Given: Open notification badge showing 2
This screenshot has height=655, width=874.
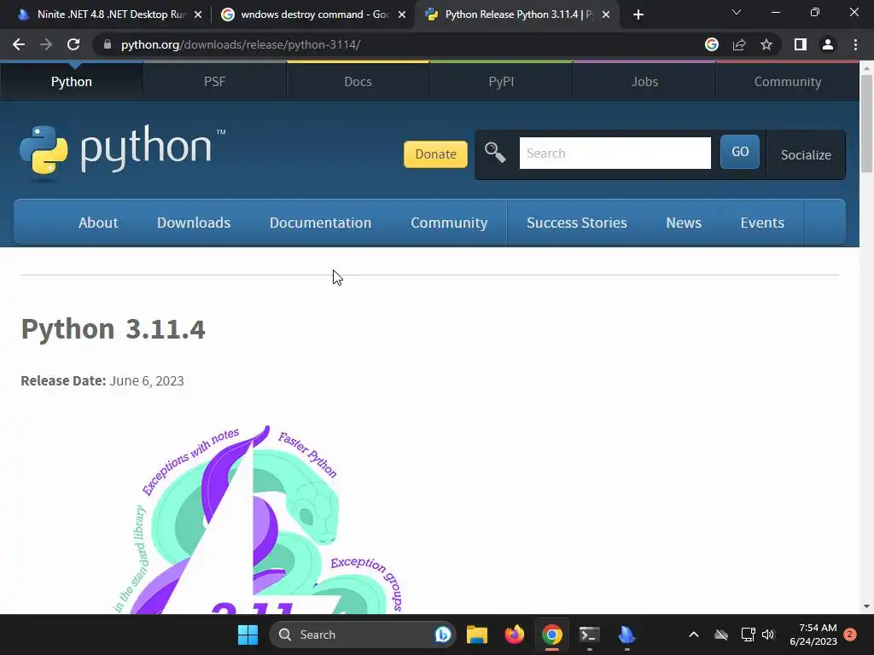Looking at the screenshot, I should (850, 635).
